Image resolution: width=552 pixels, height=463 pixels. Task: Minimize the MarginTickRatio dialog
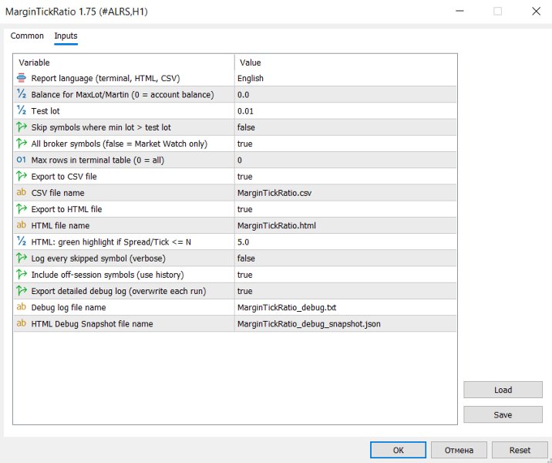[459, 12]
